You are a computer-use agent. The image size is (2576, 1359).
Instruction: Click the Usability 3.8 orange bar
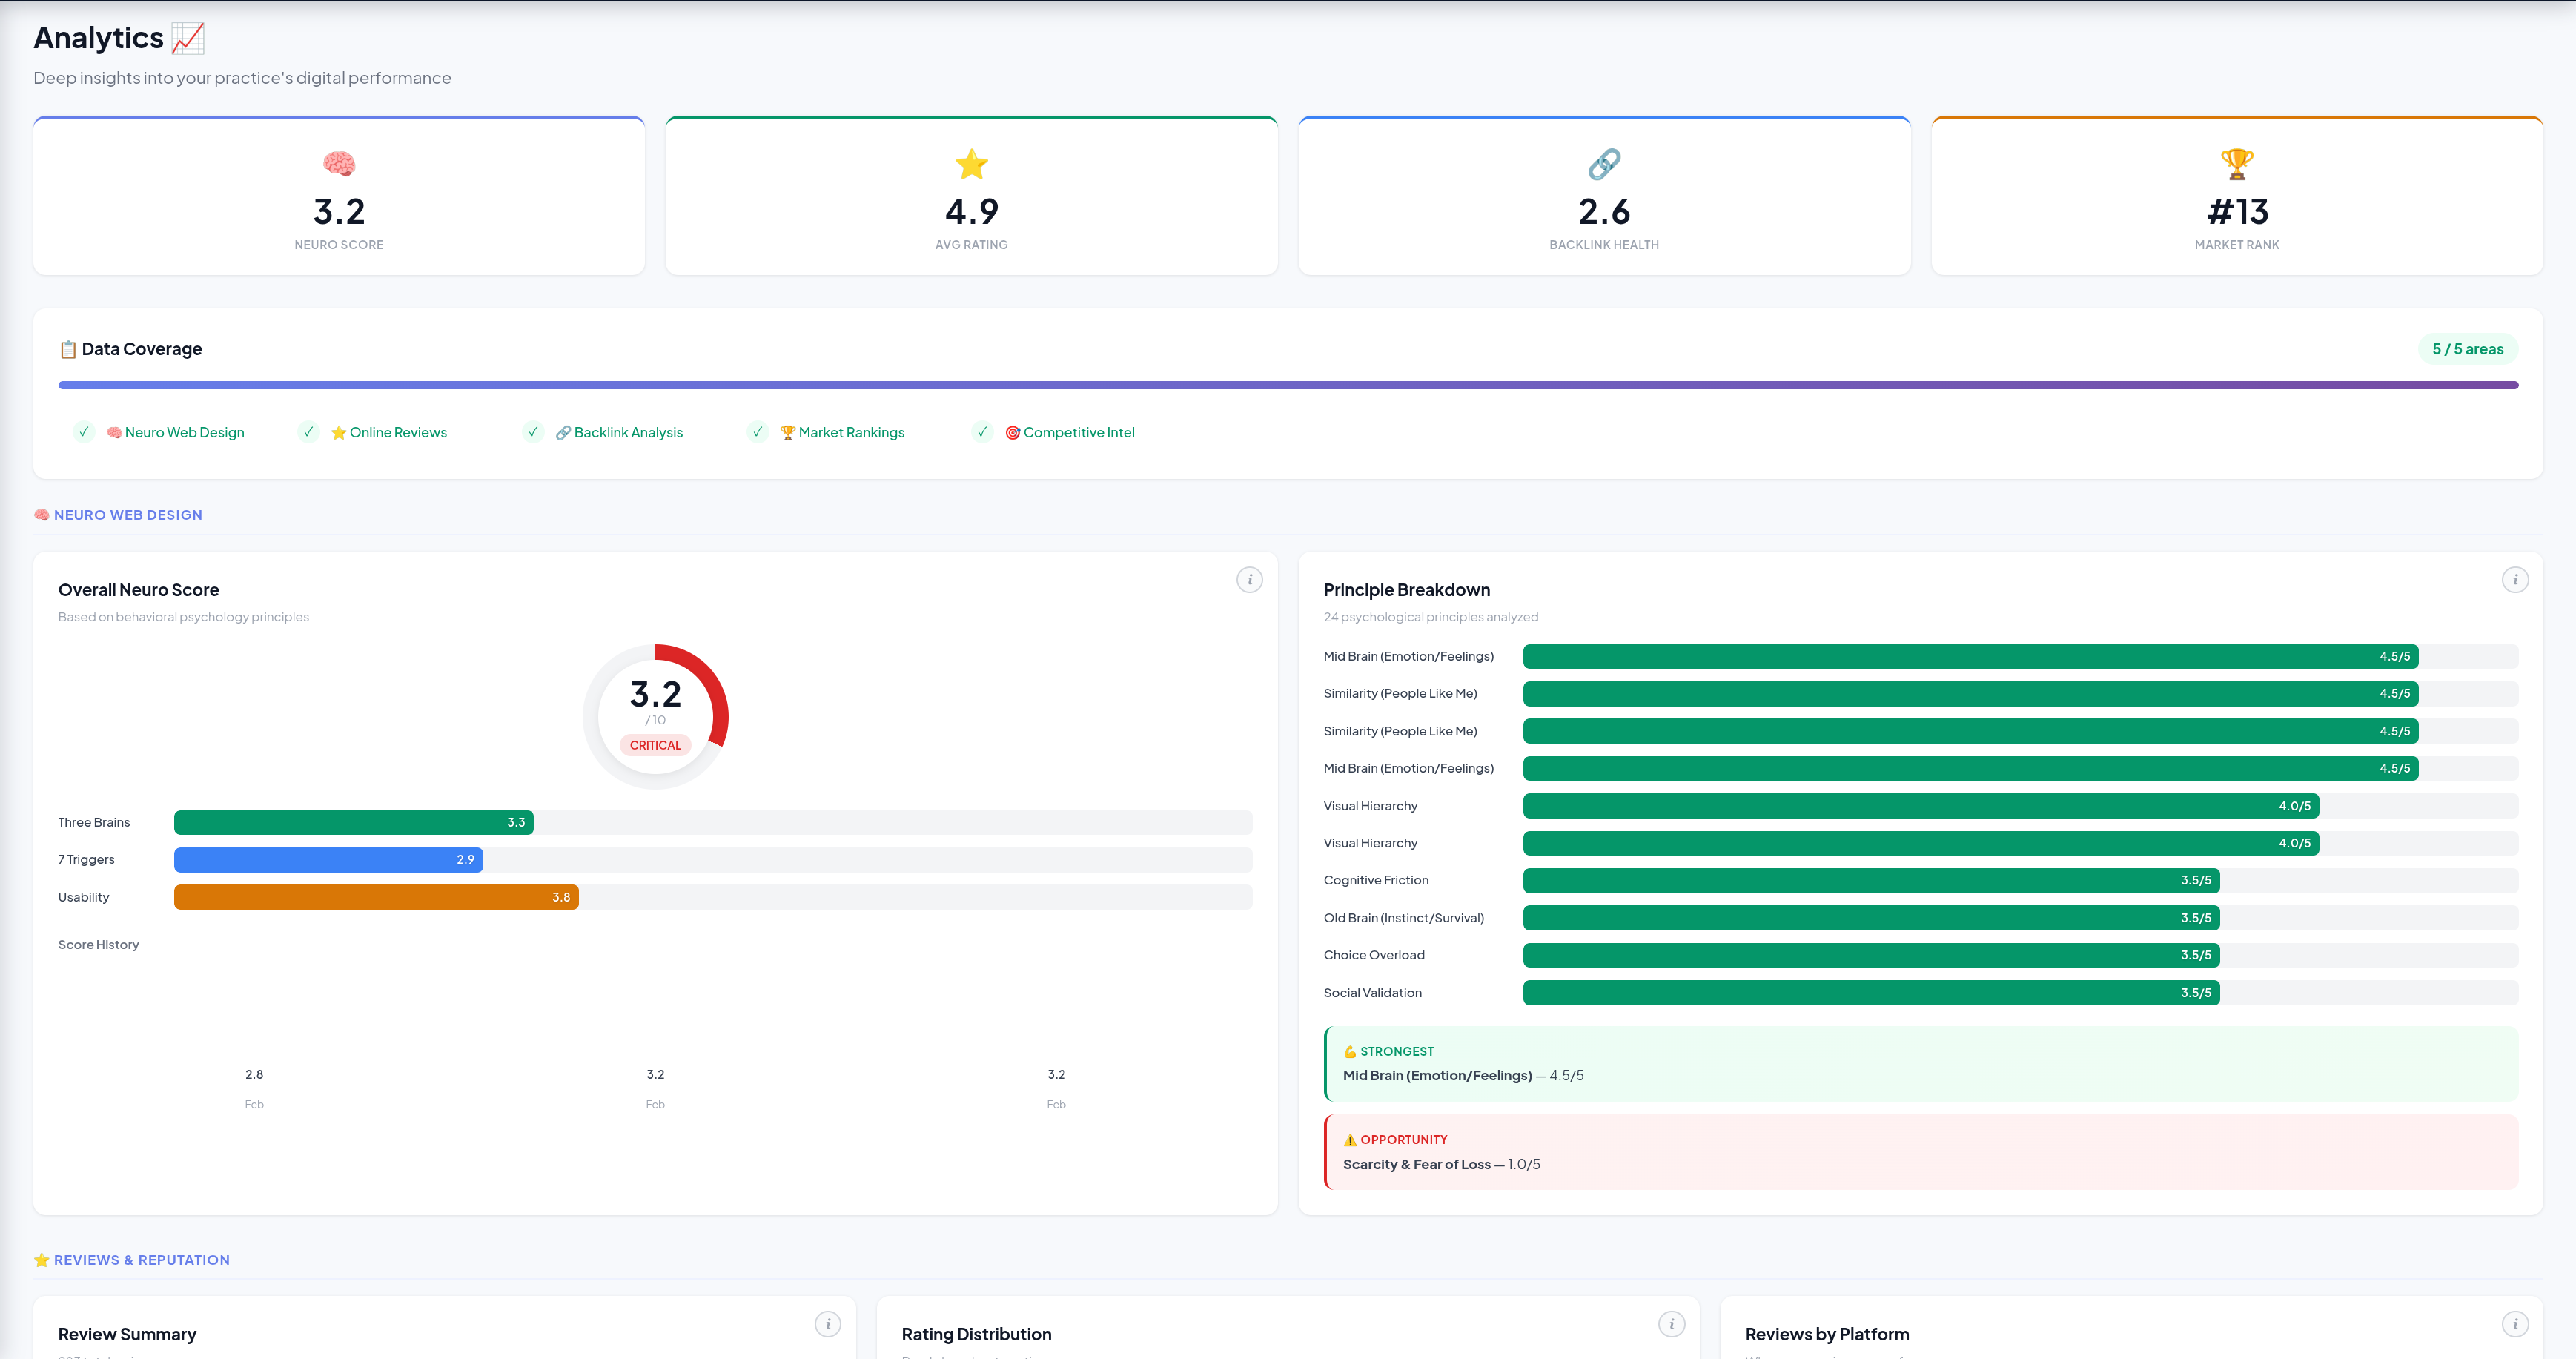tap(376, 897)
